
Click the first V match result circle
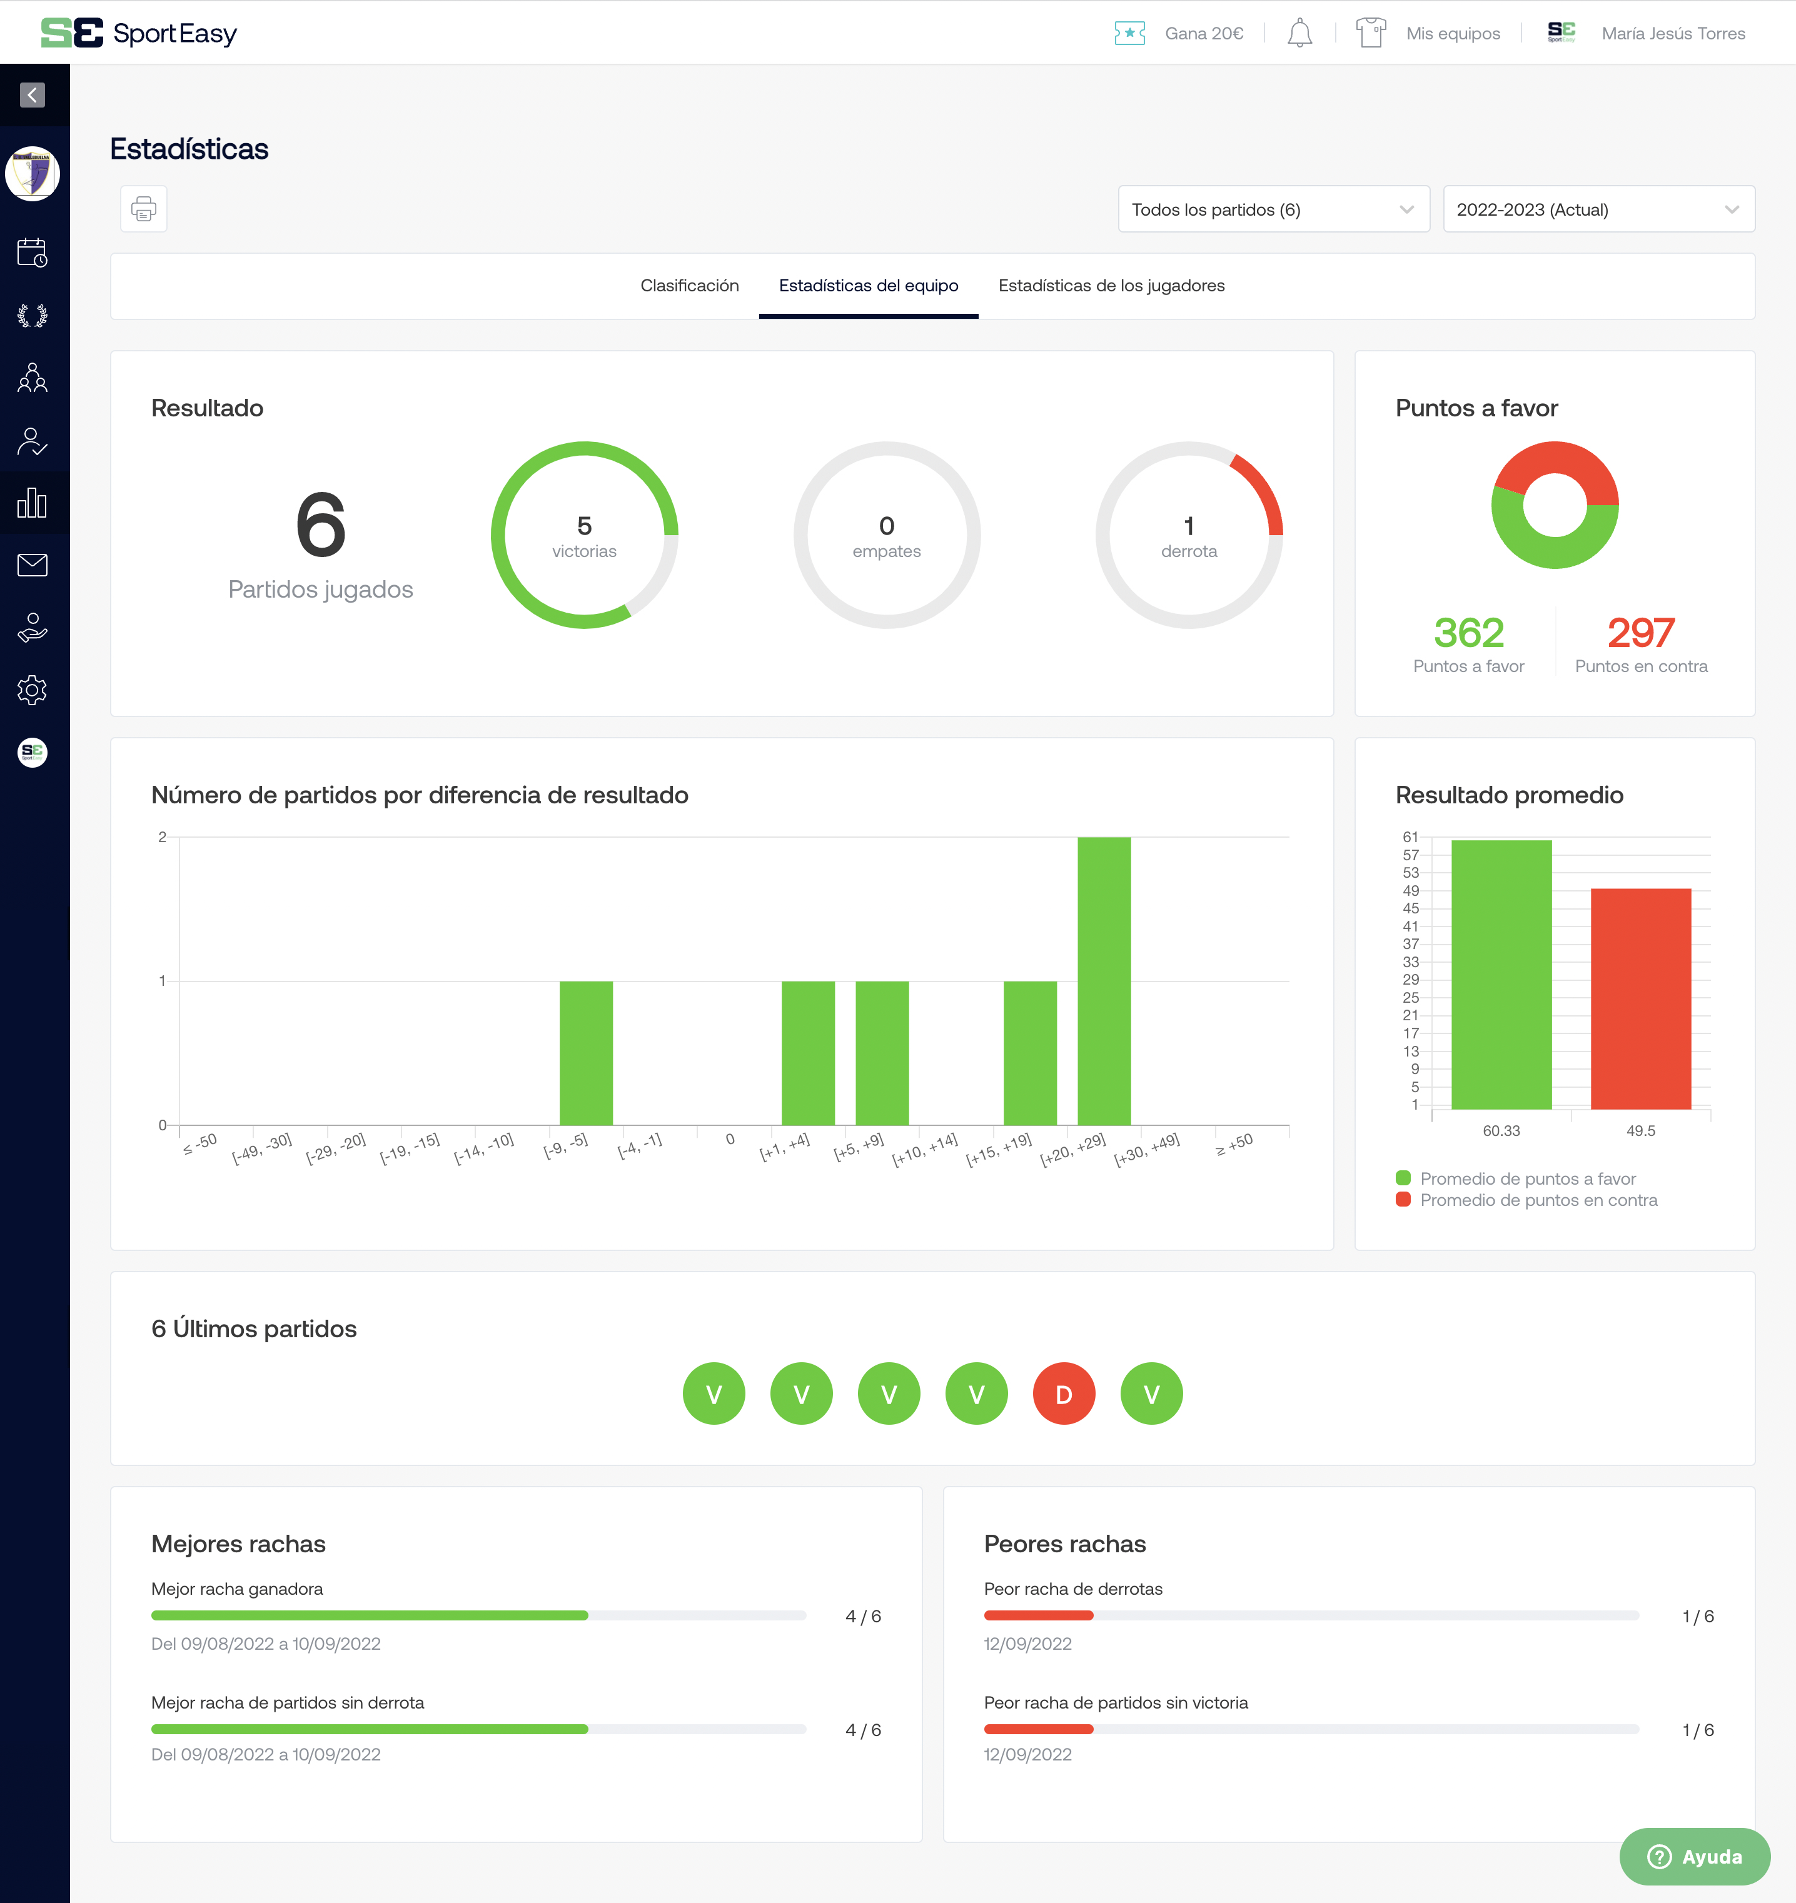point(714,1393)
